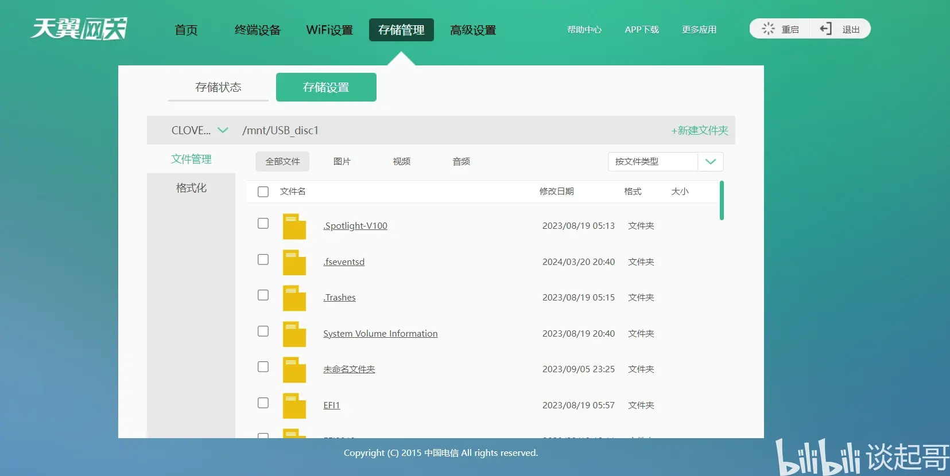Select 文件管理 in the sidebar
This screenshot has width=950, height=476.
(191, 159)
